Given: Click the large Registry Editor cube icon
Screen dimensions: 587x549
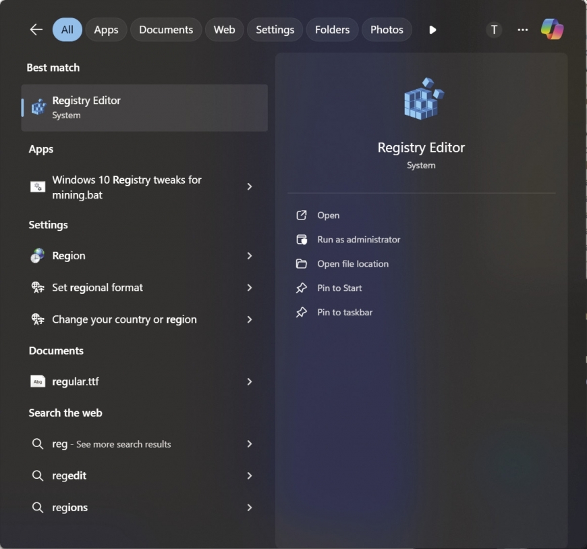Looking at the screenshot, I should pos(424,99).
